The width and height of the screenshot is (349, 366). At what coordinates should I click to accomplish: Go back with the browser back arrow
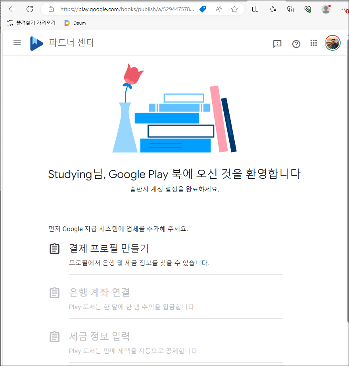click(12, 9)
